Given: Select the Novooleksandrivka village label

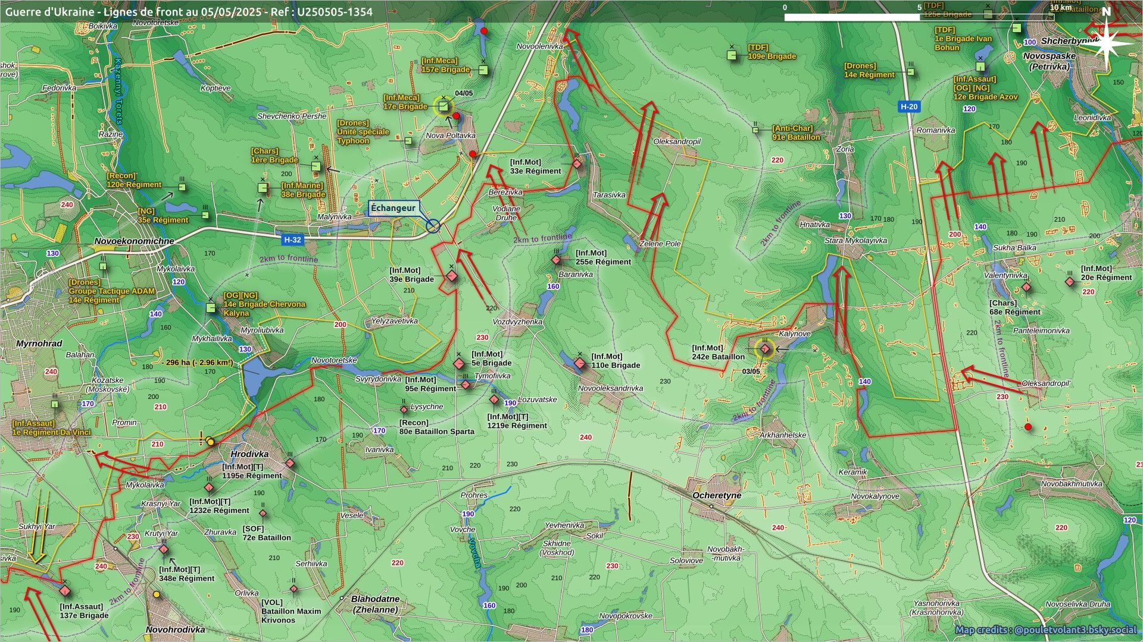Looking at the screenshot, I should tap(610, 388).
